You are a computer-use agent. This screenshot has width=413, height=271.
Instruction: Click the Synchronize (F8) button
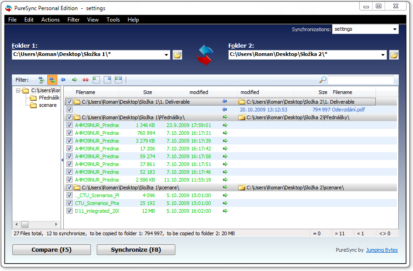click(136, 250)
